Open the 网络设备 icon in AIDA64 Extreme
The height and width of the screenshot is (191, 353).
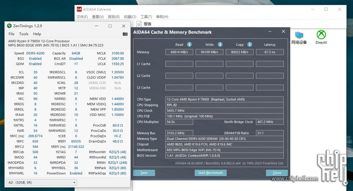click(299, 38)
